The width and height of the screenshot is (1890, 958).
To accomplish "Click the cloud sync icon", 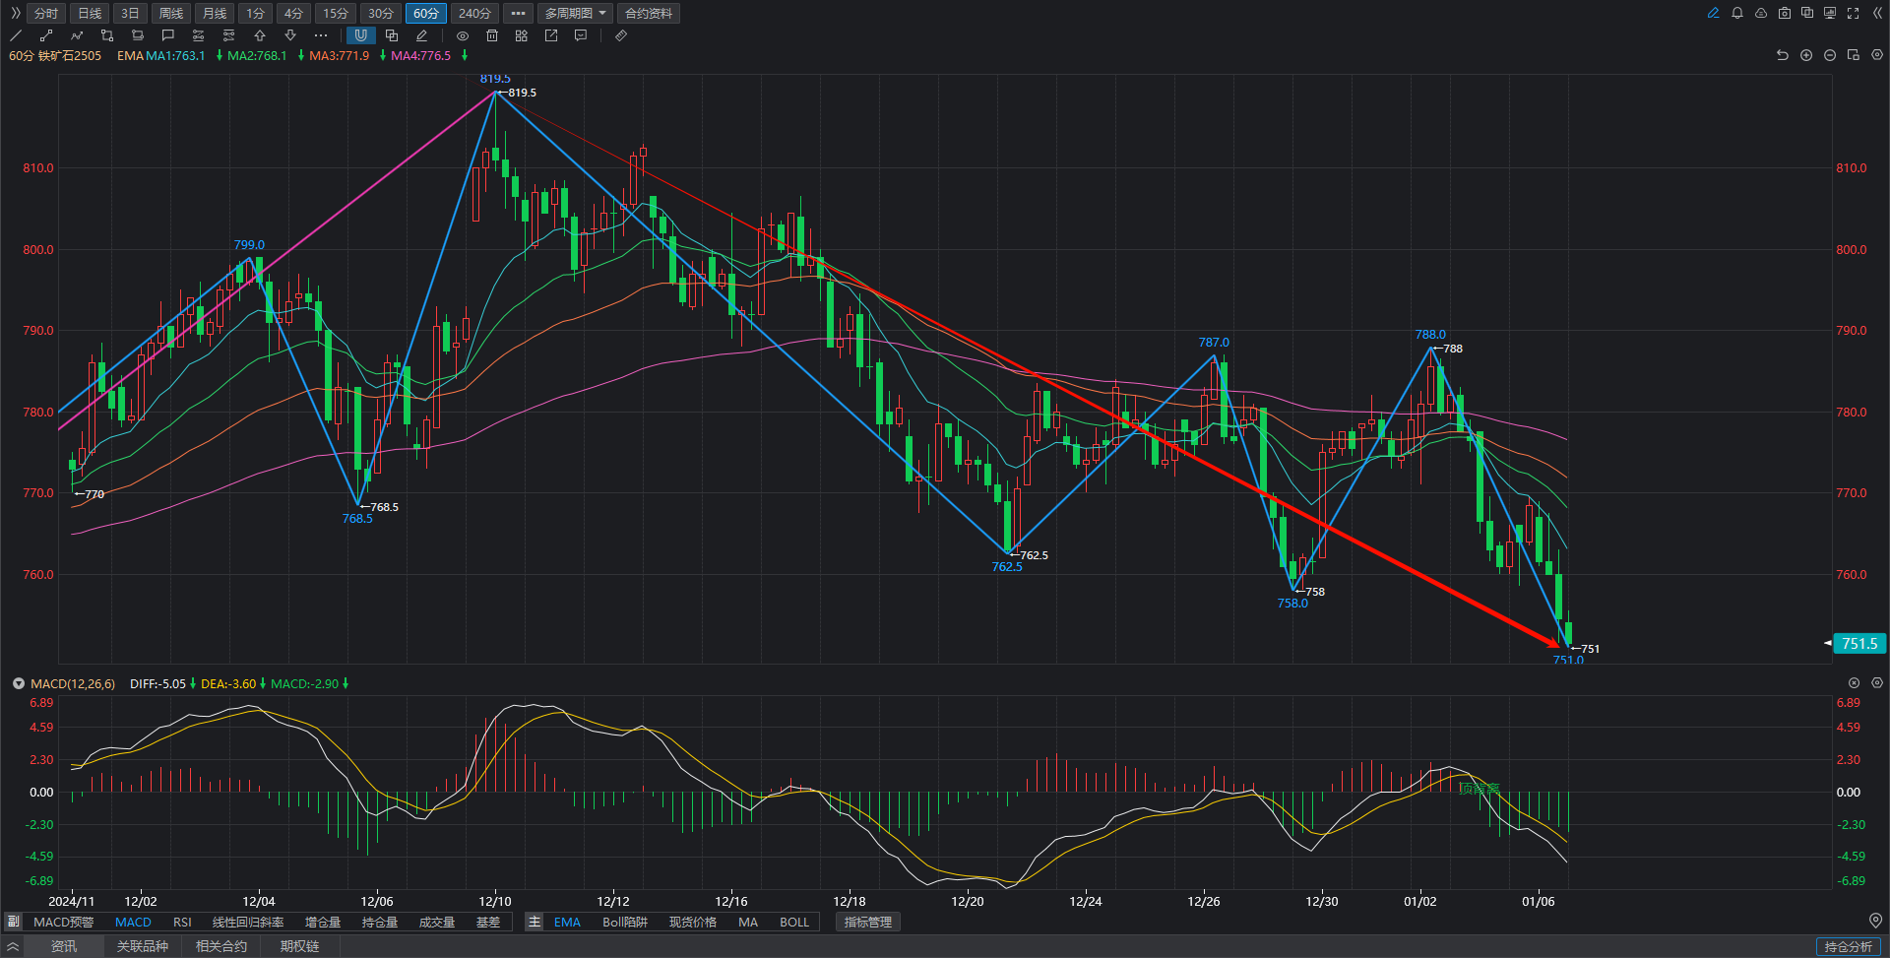I will [x=1761, y=13].
